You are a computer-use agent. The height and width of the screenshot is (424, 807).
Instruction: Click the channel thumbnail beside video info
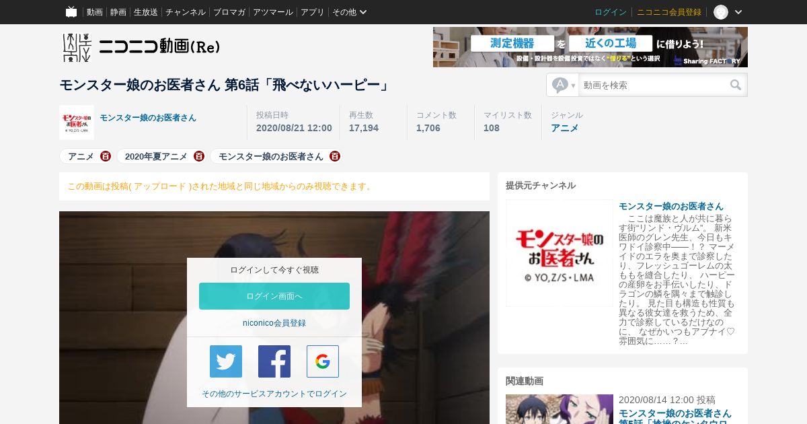click(x=77, y=122)
